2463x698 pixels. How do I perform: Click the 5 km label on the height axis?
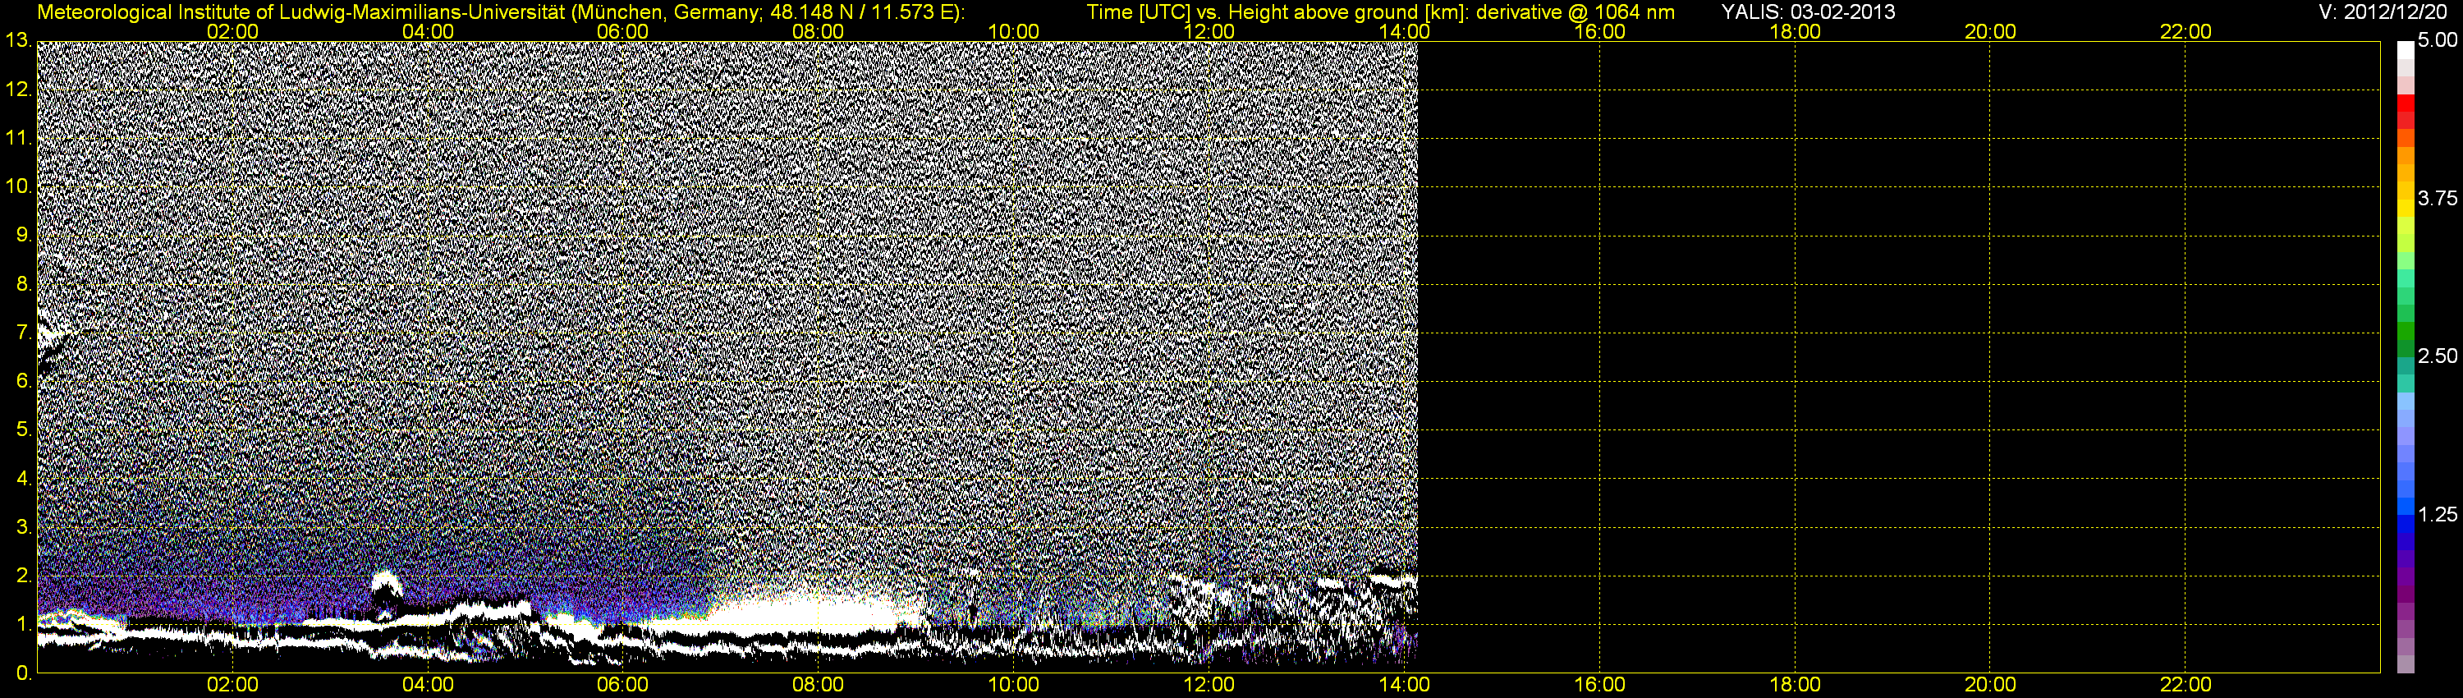point(23,429)
